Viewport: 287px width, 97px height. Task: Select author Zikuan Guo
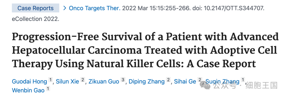pos(104,81)
